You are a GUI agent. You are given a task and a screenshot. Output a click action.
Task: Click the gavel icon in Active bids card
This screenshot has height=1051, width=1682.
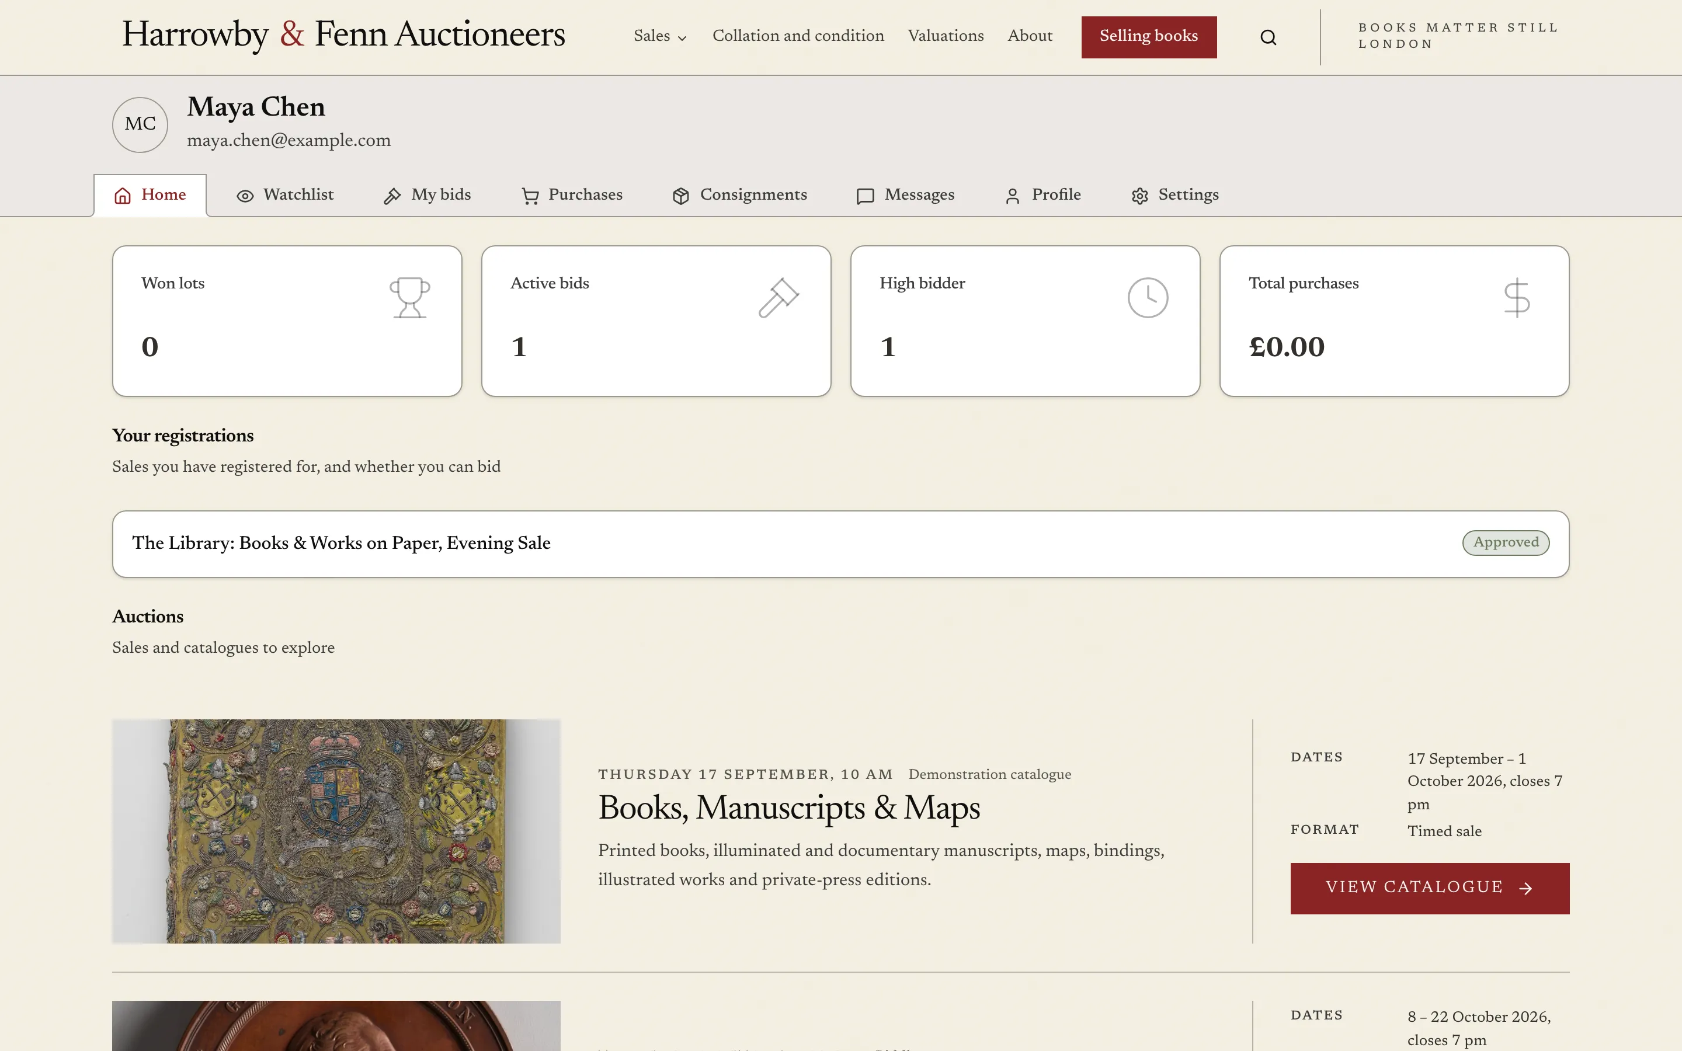779,298
